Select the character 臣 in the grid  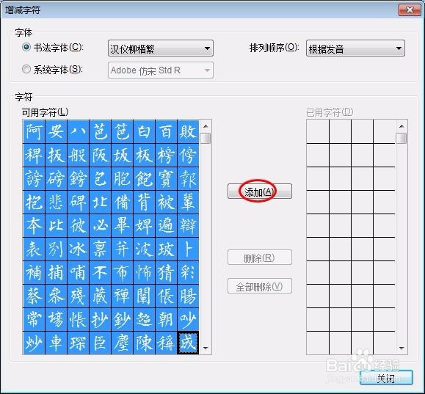pos(100,343)
